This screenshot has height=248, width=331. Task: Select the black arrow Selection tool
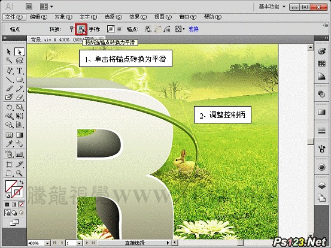8,52
